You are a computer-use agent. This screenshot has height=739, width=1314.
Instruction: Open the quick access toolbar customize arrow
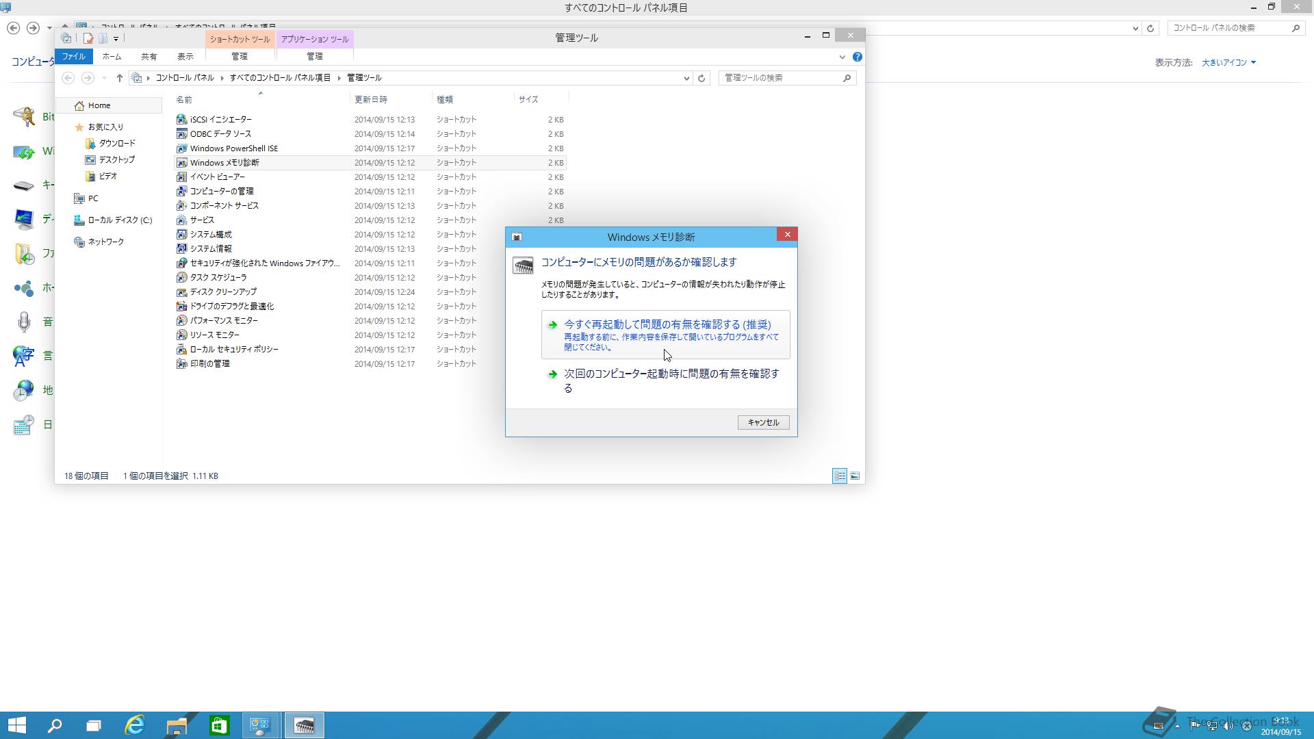point(116,39)
